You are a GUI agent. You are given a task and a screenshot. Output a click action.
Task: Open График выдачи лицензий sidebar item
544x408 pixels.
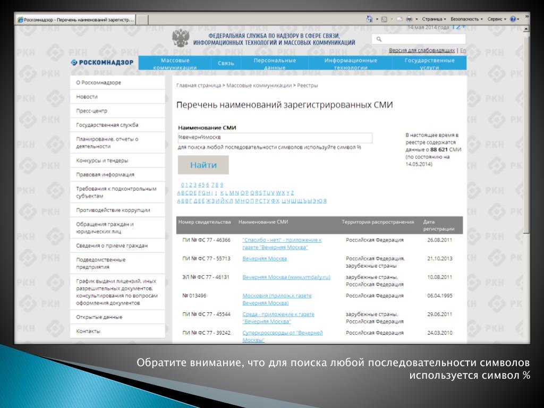pos(117,292)
